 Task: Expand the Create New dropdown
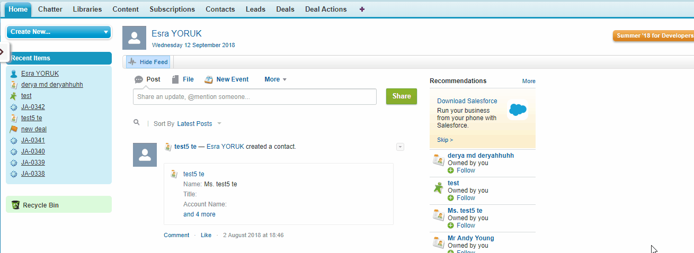click(59, 32)
